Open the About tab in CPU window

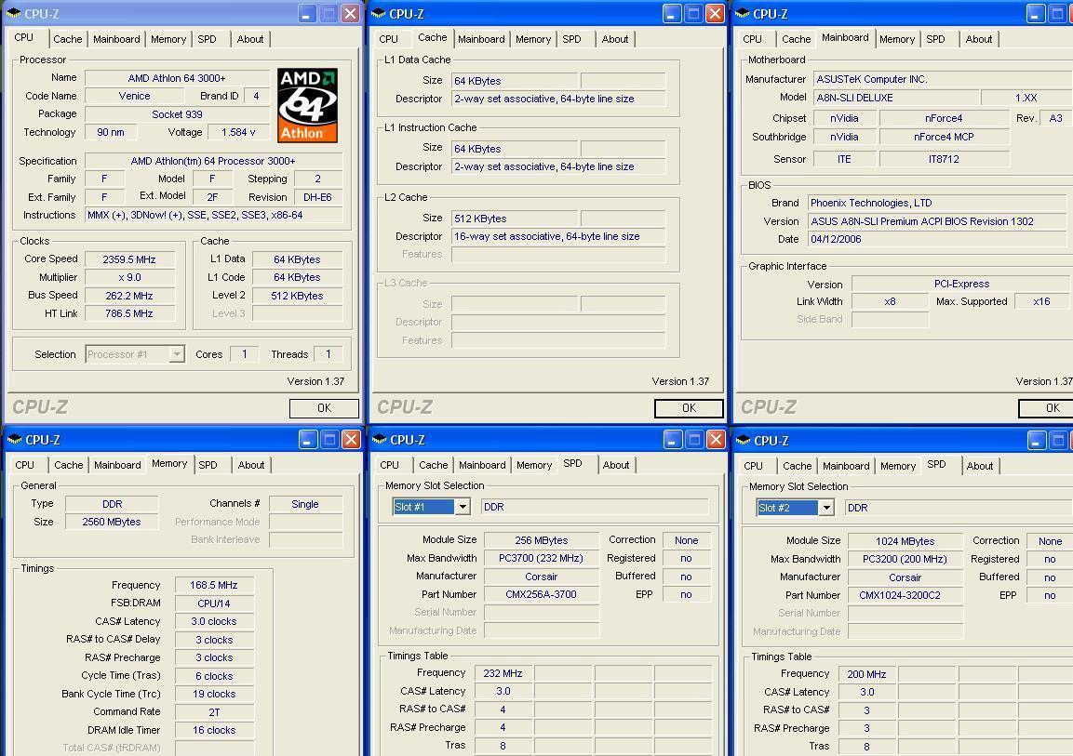click(x=249, y=39)
